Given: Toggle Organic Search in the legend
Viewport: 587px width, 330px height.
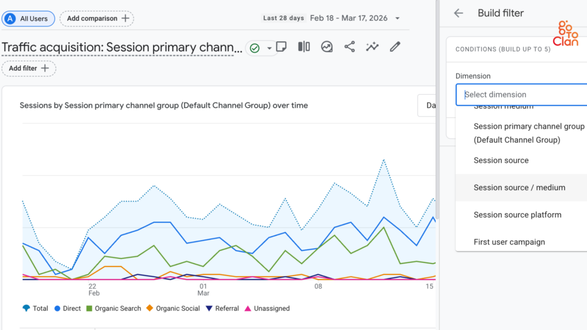Looking at the screenshot, I should coord(114,308).
